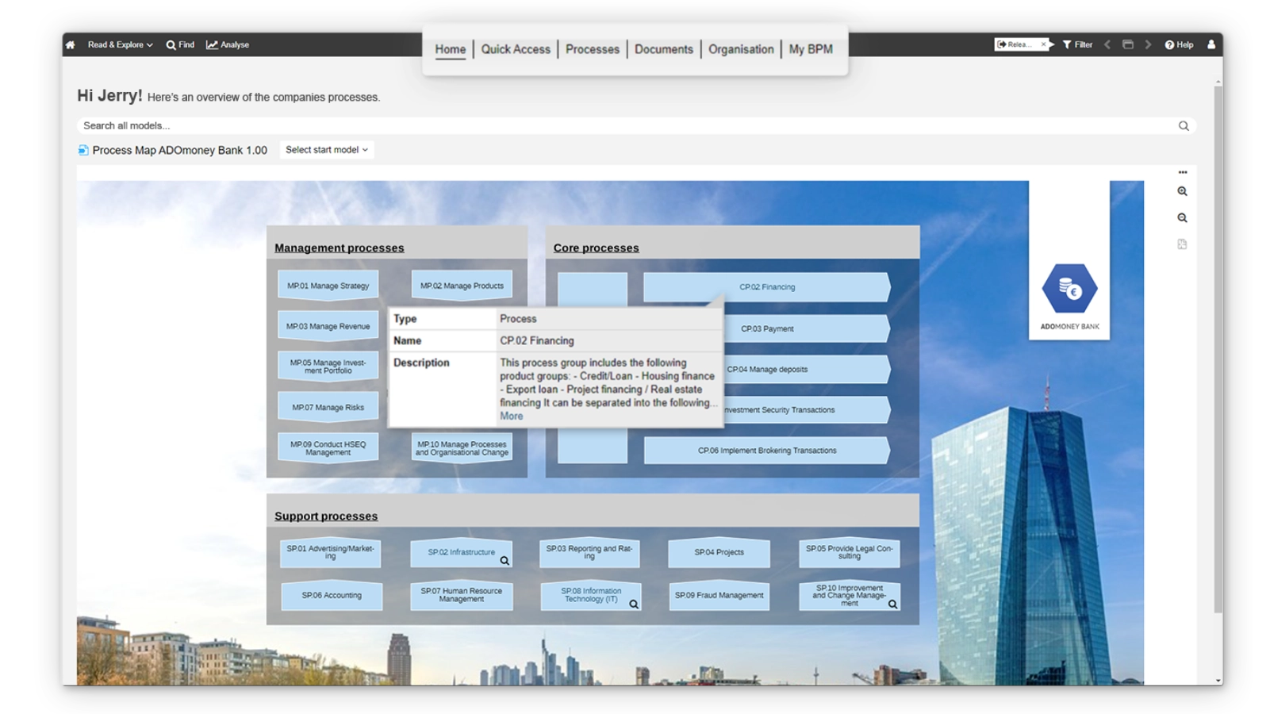
Task: Click the More link in the Financing description
Action: pos(510,415)
